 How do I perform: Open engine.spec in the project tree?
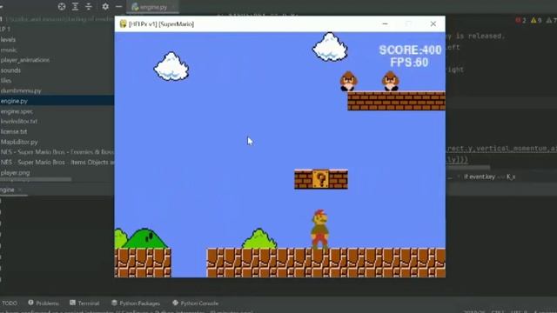pyautogui.click(x=17, y=111)
